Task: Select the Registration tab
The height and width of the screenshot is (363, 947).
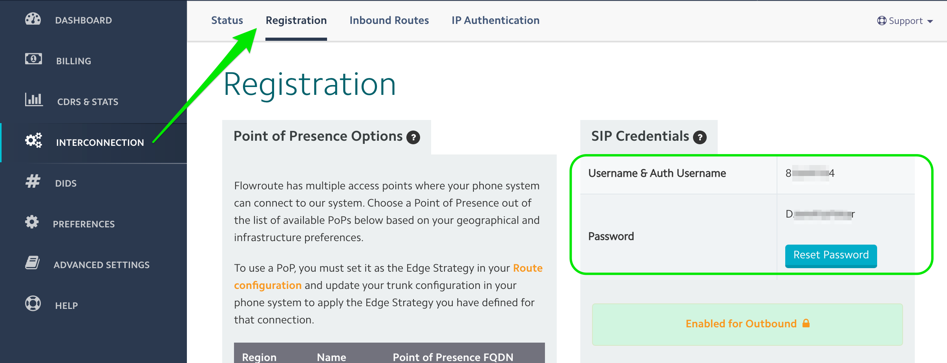Action: (296, 20)
